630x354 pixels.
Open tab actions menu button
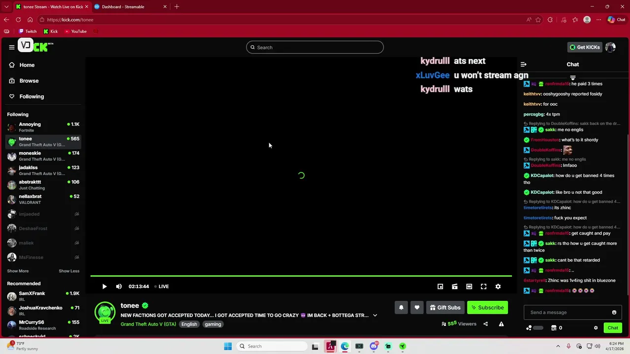click(x=6, y=7)
